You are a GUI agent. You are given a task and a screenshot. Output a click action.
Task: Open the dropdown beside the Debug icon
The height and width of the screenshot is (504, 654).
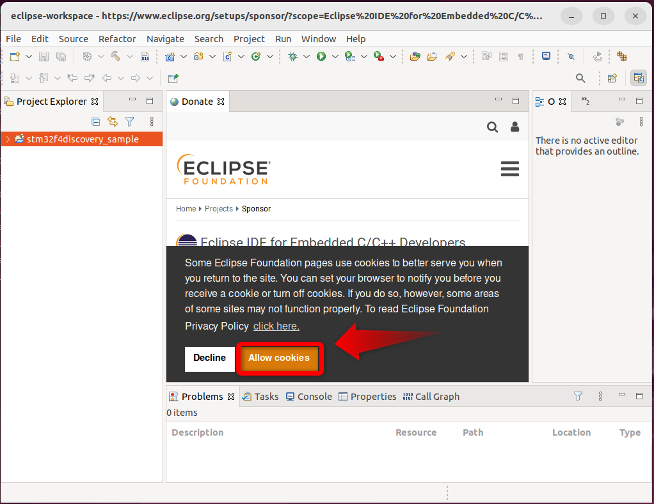pos(307,56)
